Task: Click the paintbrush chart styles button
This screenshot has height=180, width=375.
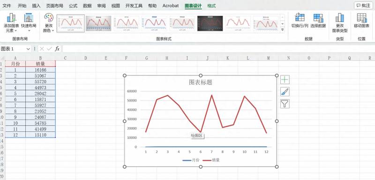Action: 285,92
